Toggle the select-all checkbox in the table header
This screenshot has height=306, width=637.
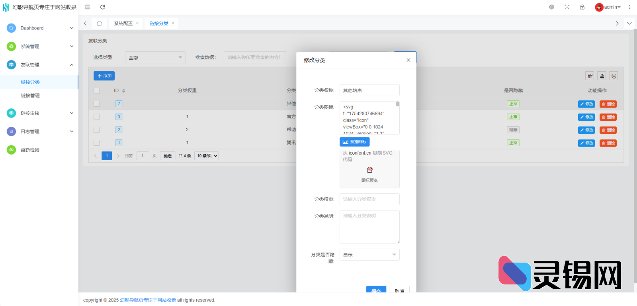coord(97,91)
